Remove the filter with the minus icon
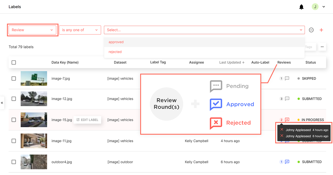Image resolution: width=333 pixels, height=175 pixels. (x=311, y=30)
